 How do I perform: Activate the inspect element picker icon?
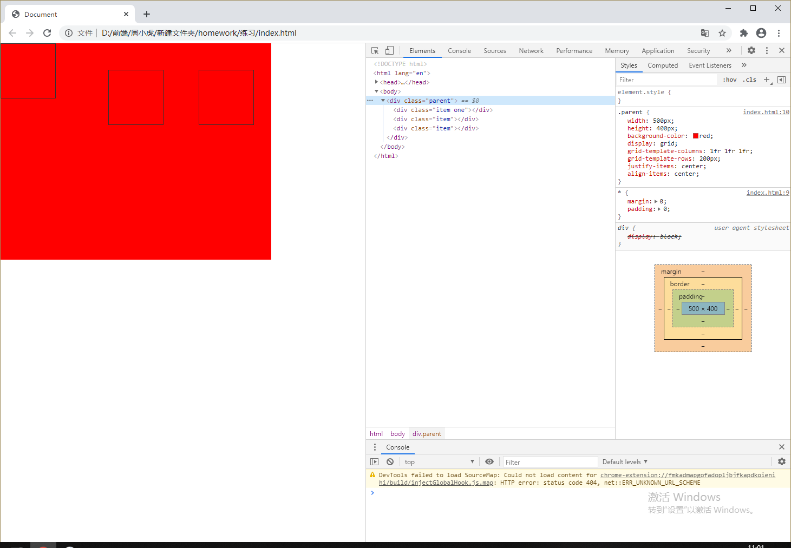coord(375,50)
